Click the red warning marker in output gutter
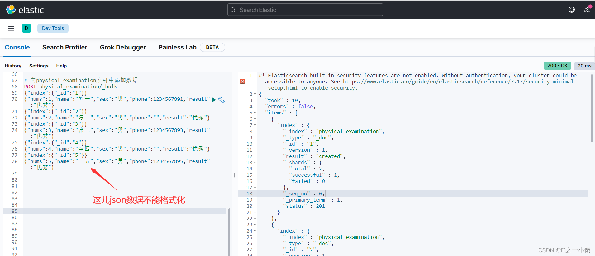Screen dimensions: 595x256 [x=242, y=81]
